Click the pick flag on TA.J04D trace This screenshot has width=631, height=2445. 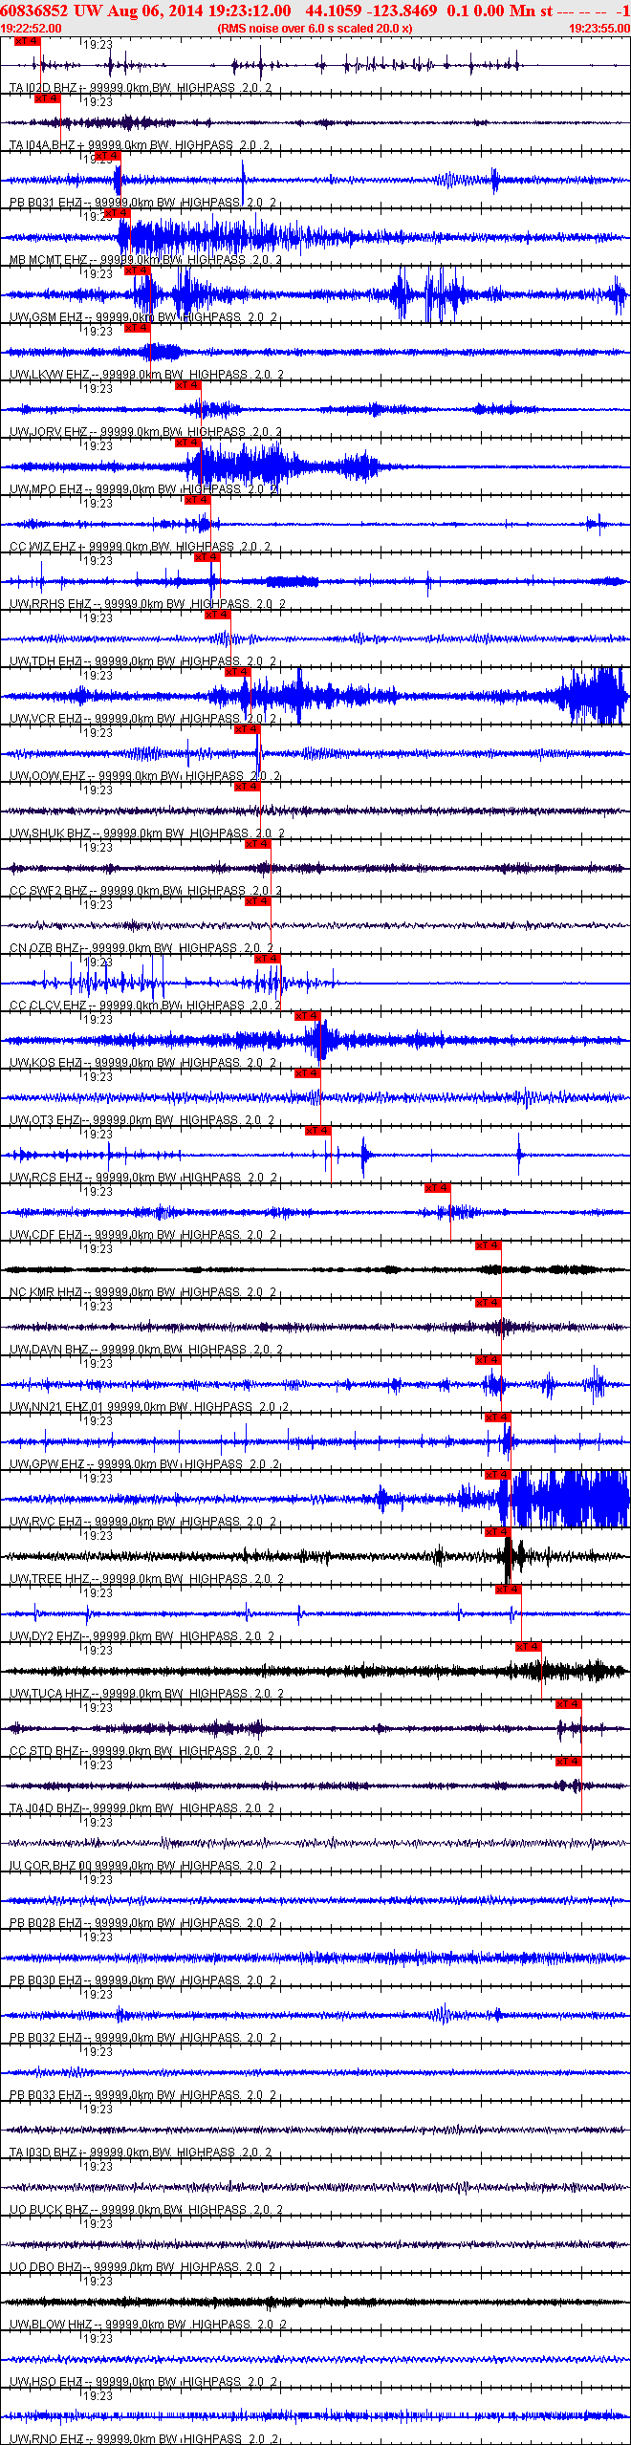tap(569, 1762)
